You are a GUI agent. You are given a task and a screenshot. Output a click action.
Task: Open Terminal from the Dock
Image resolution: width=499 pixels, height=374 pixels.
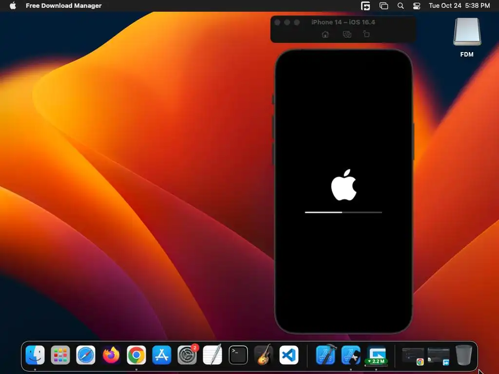point(238,355)
